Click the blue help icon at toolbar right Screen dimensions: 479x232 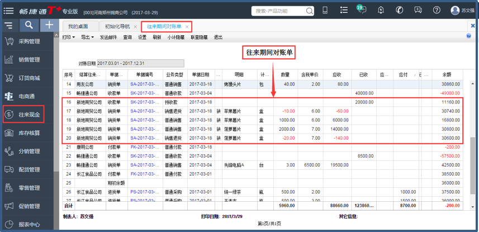click(x=468, y=36)
